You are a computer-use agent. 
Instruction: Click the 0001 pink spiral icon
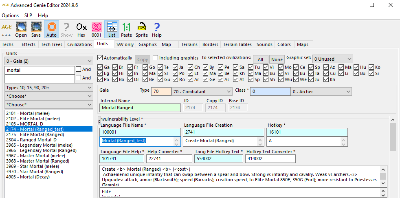pos(97,27)
